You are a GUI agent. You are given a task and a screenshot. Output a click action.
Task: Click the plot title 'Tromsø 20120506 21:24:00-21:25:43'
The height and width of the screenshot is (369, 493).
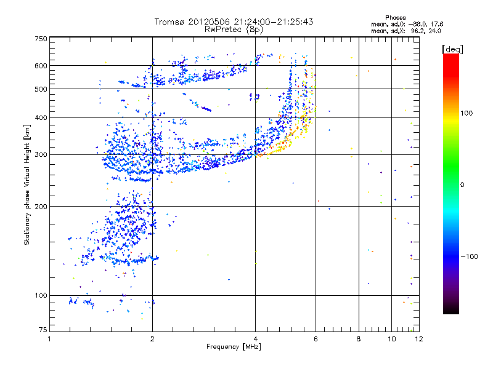(x=234, y=22)
